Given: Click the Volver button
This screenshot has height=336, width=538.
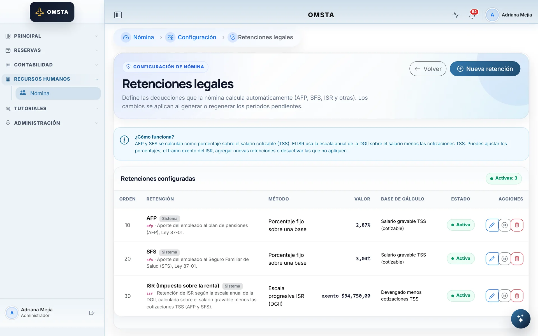Looking at the screenshot, I should pos(428,69).
